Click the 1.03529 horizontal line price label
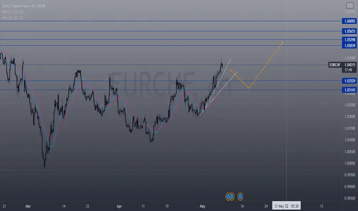Screen dimensions: 358x211 (349, 81)
